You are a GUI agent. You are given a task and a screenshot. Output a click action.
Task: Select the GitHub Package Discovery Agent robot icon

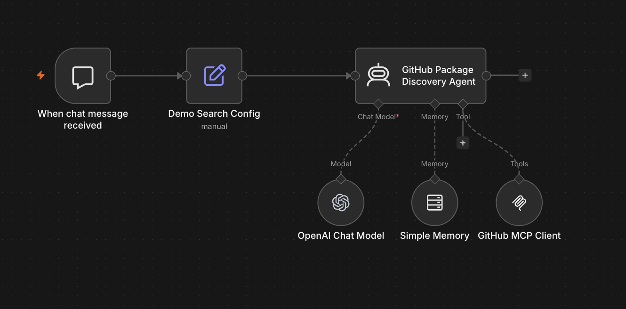click(378, 75)
